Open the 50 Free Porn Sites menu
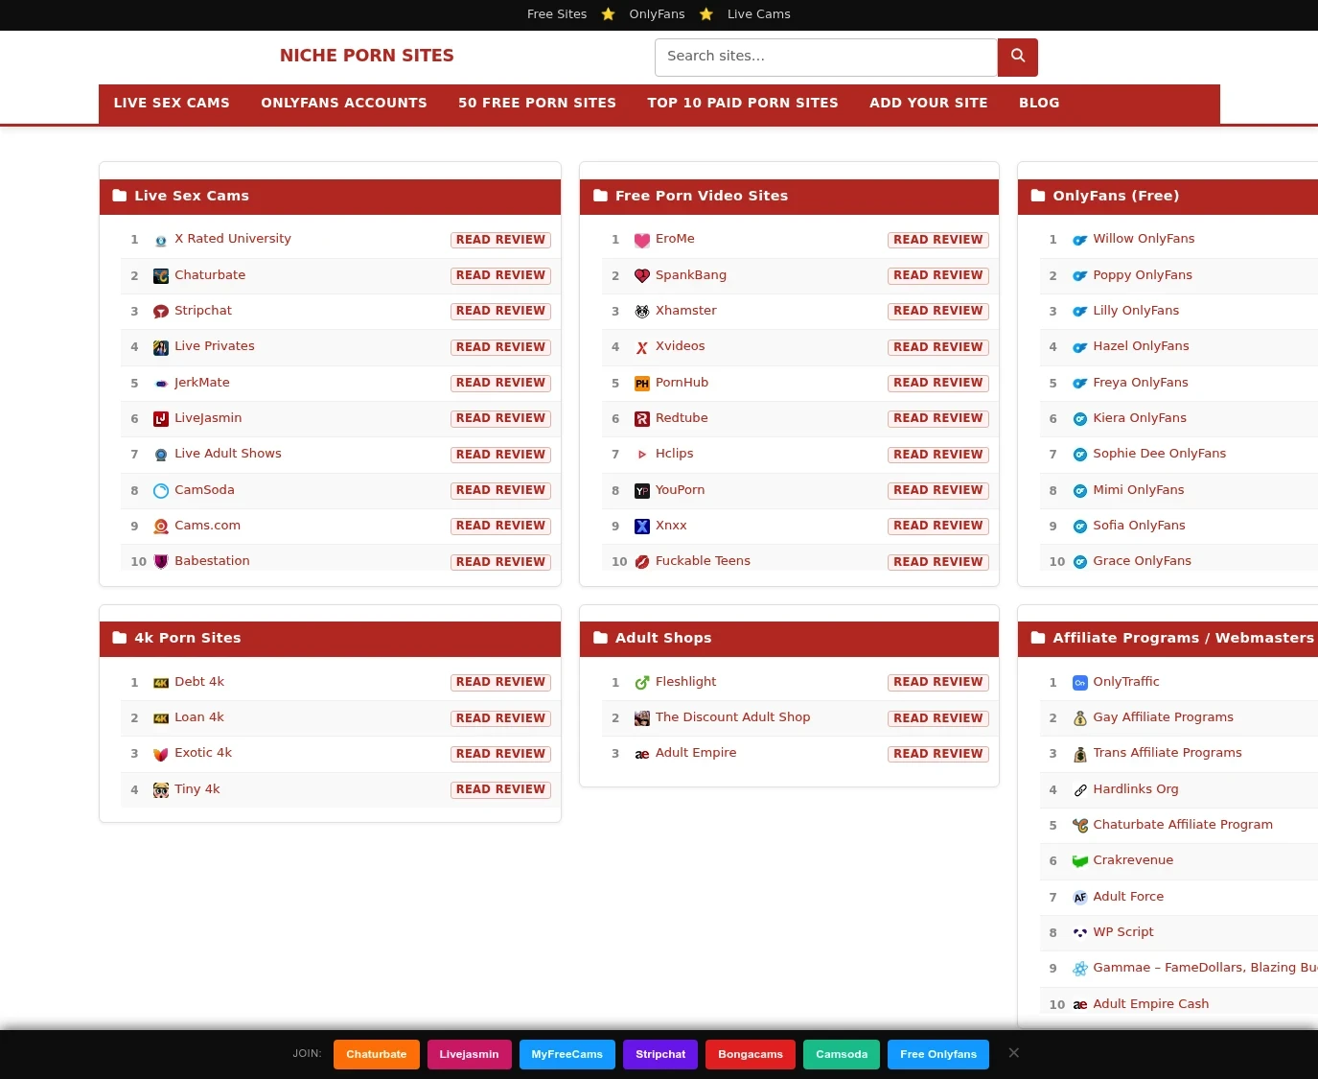 click(x=537, y=103)
